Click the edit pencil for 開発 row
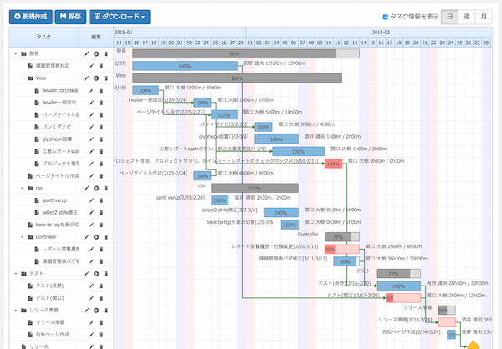Screen dimensions: 502x349 (86, 53)
